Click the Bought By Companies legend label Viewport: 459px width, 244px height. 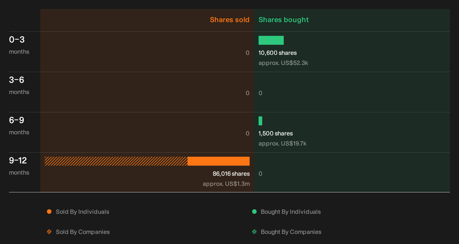(x=291, y=232)
